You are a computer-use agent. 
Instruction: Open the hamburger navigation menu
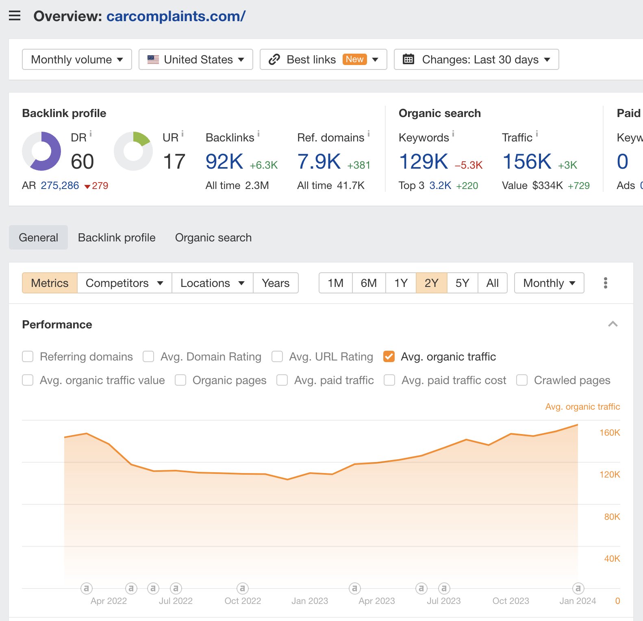tap(15, 16)
